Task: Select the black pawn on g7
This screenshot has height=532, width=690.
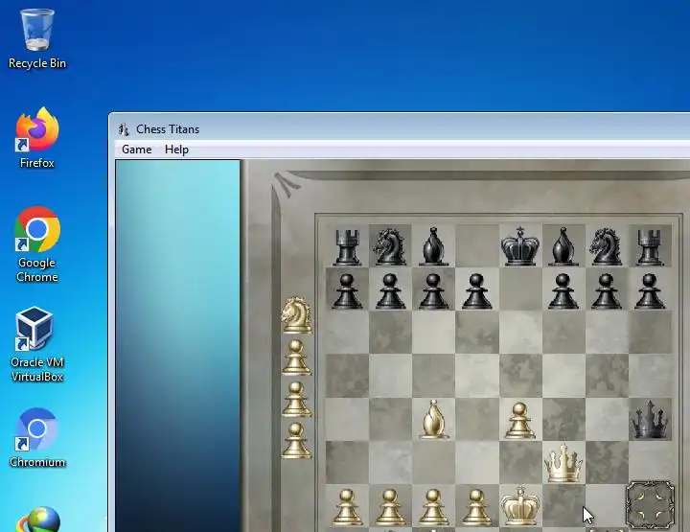Action: point(607,290)
